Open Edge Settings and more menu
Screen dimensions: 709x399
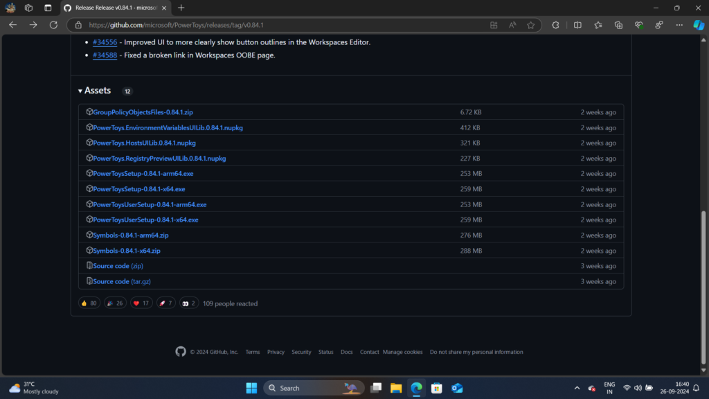coord(679,25)
